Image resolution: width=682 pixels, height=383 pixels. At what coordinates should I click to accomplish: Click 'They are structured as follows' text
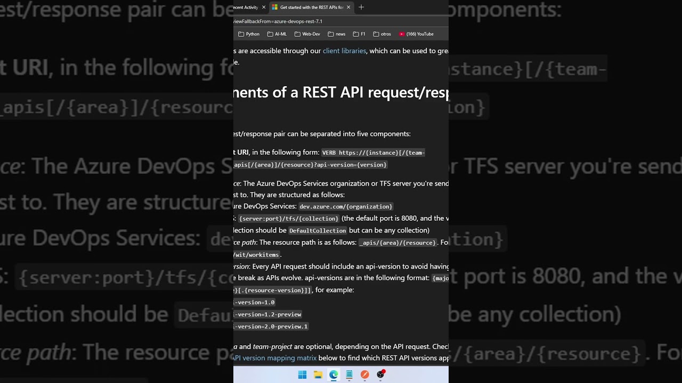point(297,195)
